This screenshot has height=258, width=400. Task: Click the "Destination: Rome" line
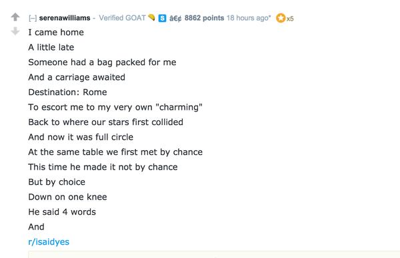tap(67, 92)
